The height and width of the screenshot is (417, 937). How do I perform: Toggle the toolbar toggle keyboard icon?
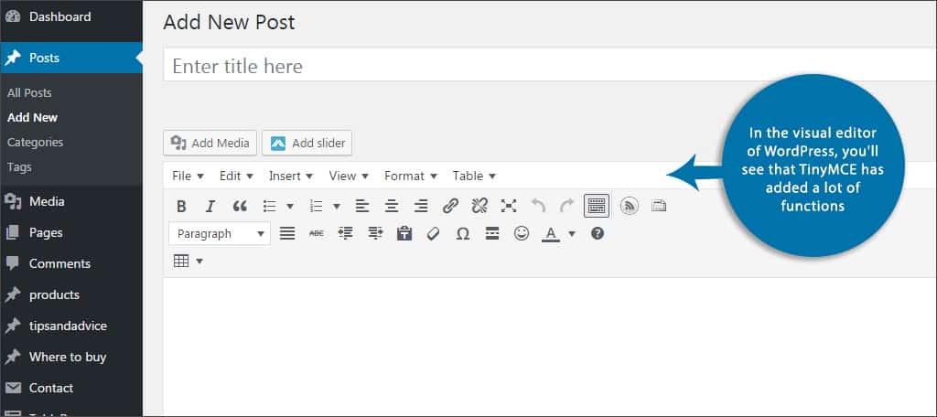(x=597, y=206)
